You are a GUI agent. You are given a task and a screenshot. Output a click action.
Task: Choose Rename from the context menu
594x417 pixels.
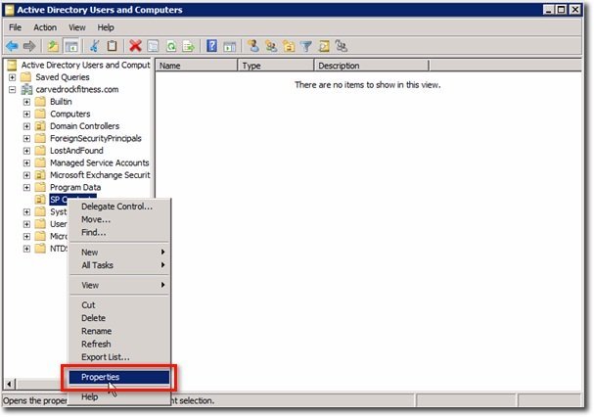[x=119, y=331]
